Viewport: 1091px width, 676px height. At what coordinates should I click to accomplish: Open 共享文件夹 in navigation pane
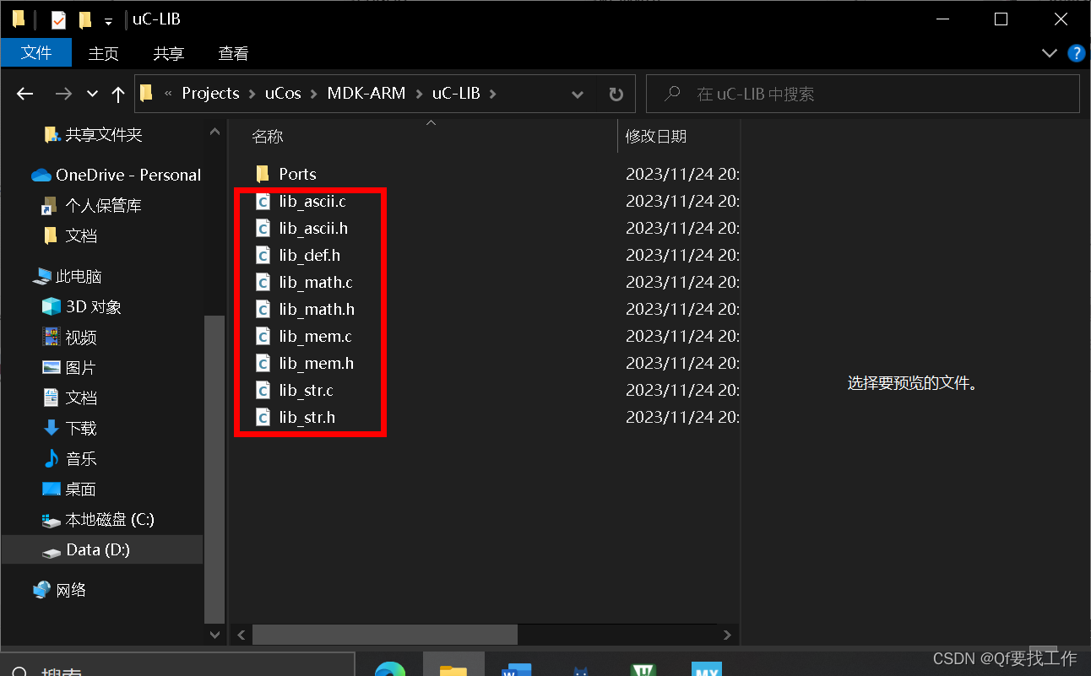click(103, 134)
